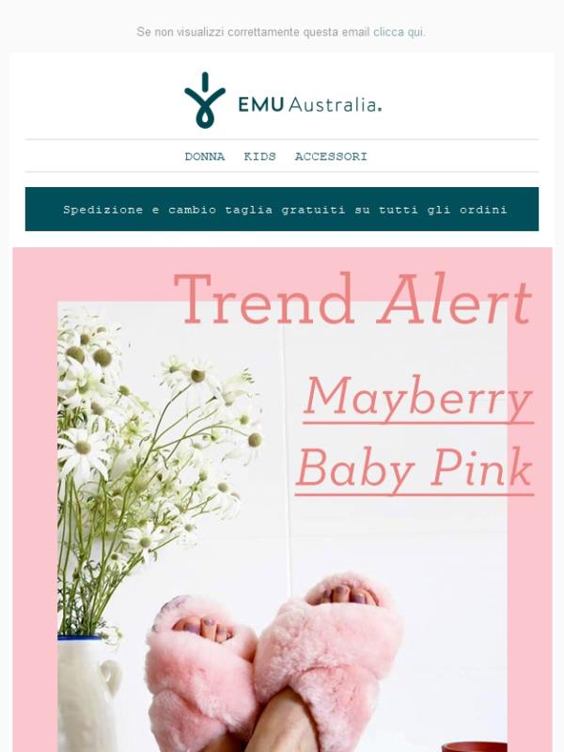Click the Trend Alert headline

click(353, 299)
